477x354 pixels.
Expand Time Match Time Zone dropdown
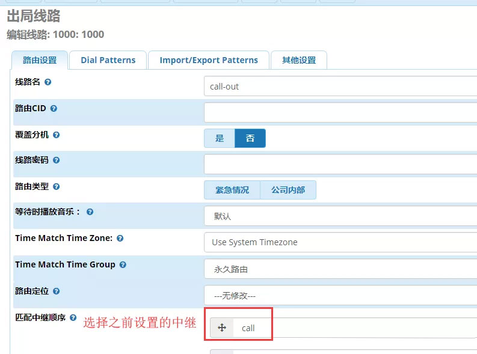(x=340, y=242)
